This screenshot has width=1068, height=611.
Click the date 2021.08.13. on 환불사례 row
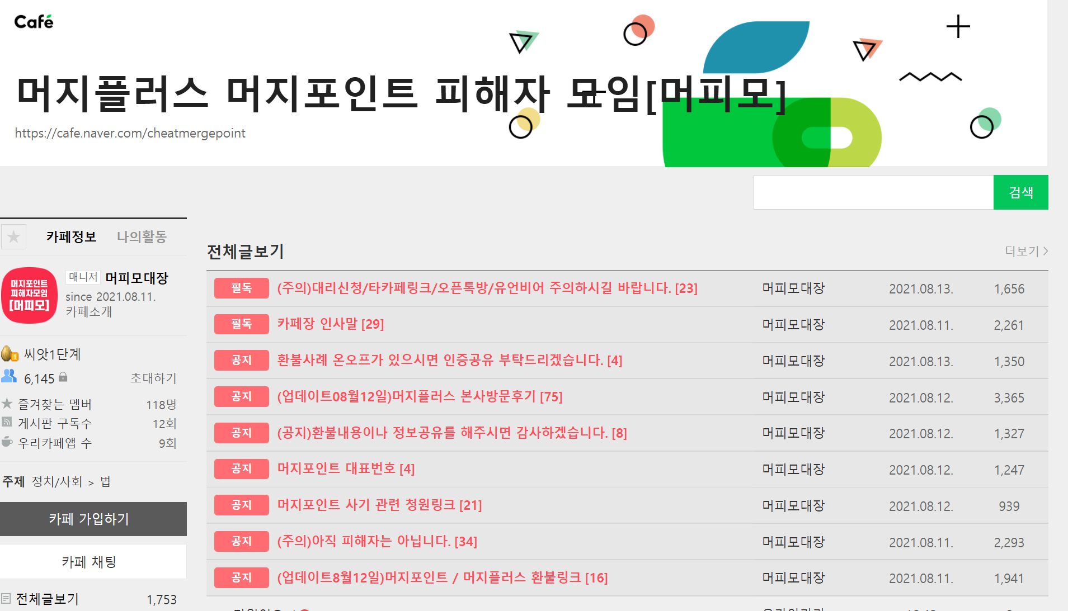point(921,362)
